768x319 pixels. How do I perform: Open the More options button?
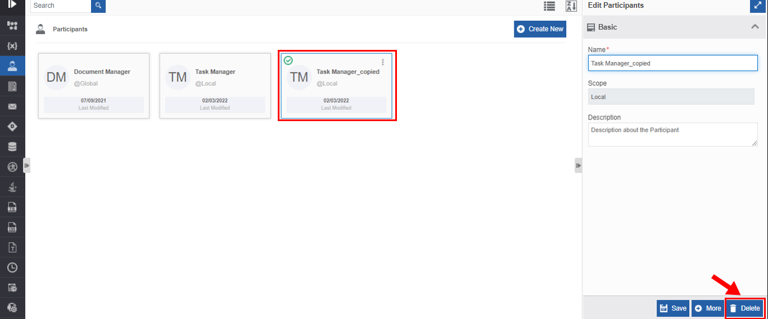pos(708,308)
